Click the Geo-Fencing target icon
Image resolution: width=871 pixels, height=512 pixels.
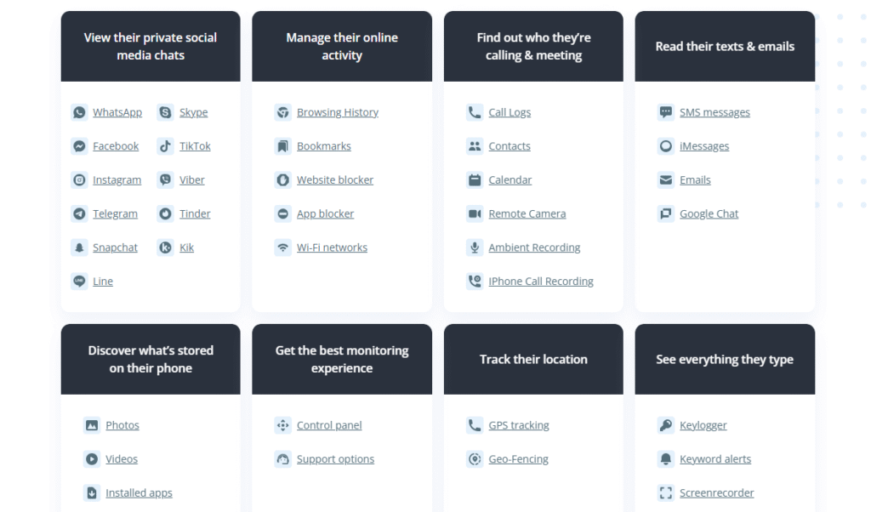[475, 459]
